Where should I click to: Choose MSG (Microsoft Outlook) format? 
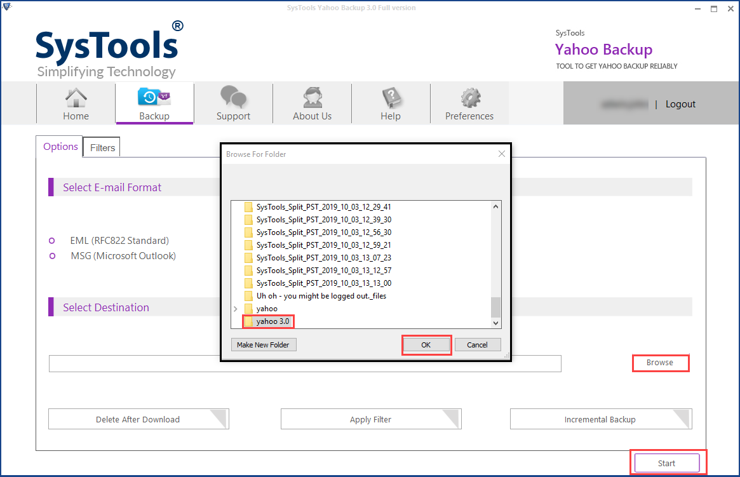tap(52, 256)
